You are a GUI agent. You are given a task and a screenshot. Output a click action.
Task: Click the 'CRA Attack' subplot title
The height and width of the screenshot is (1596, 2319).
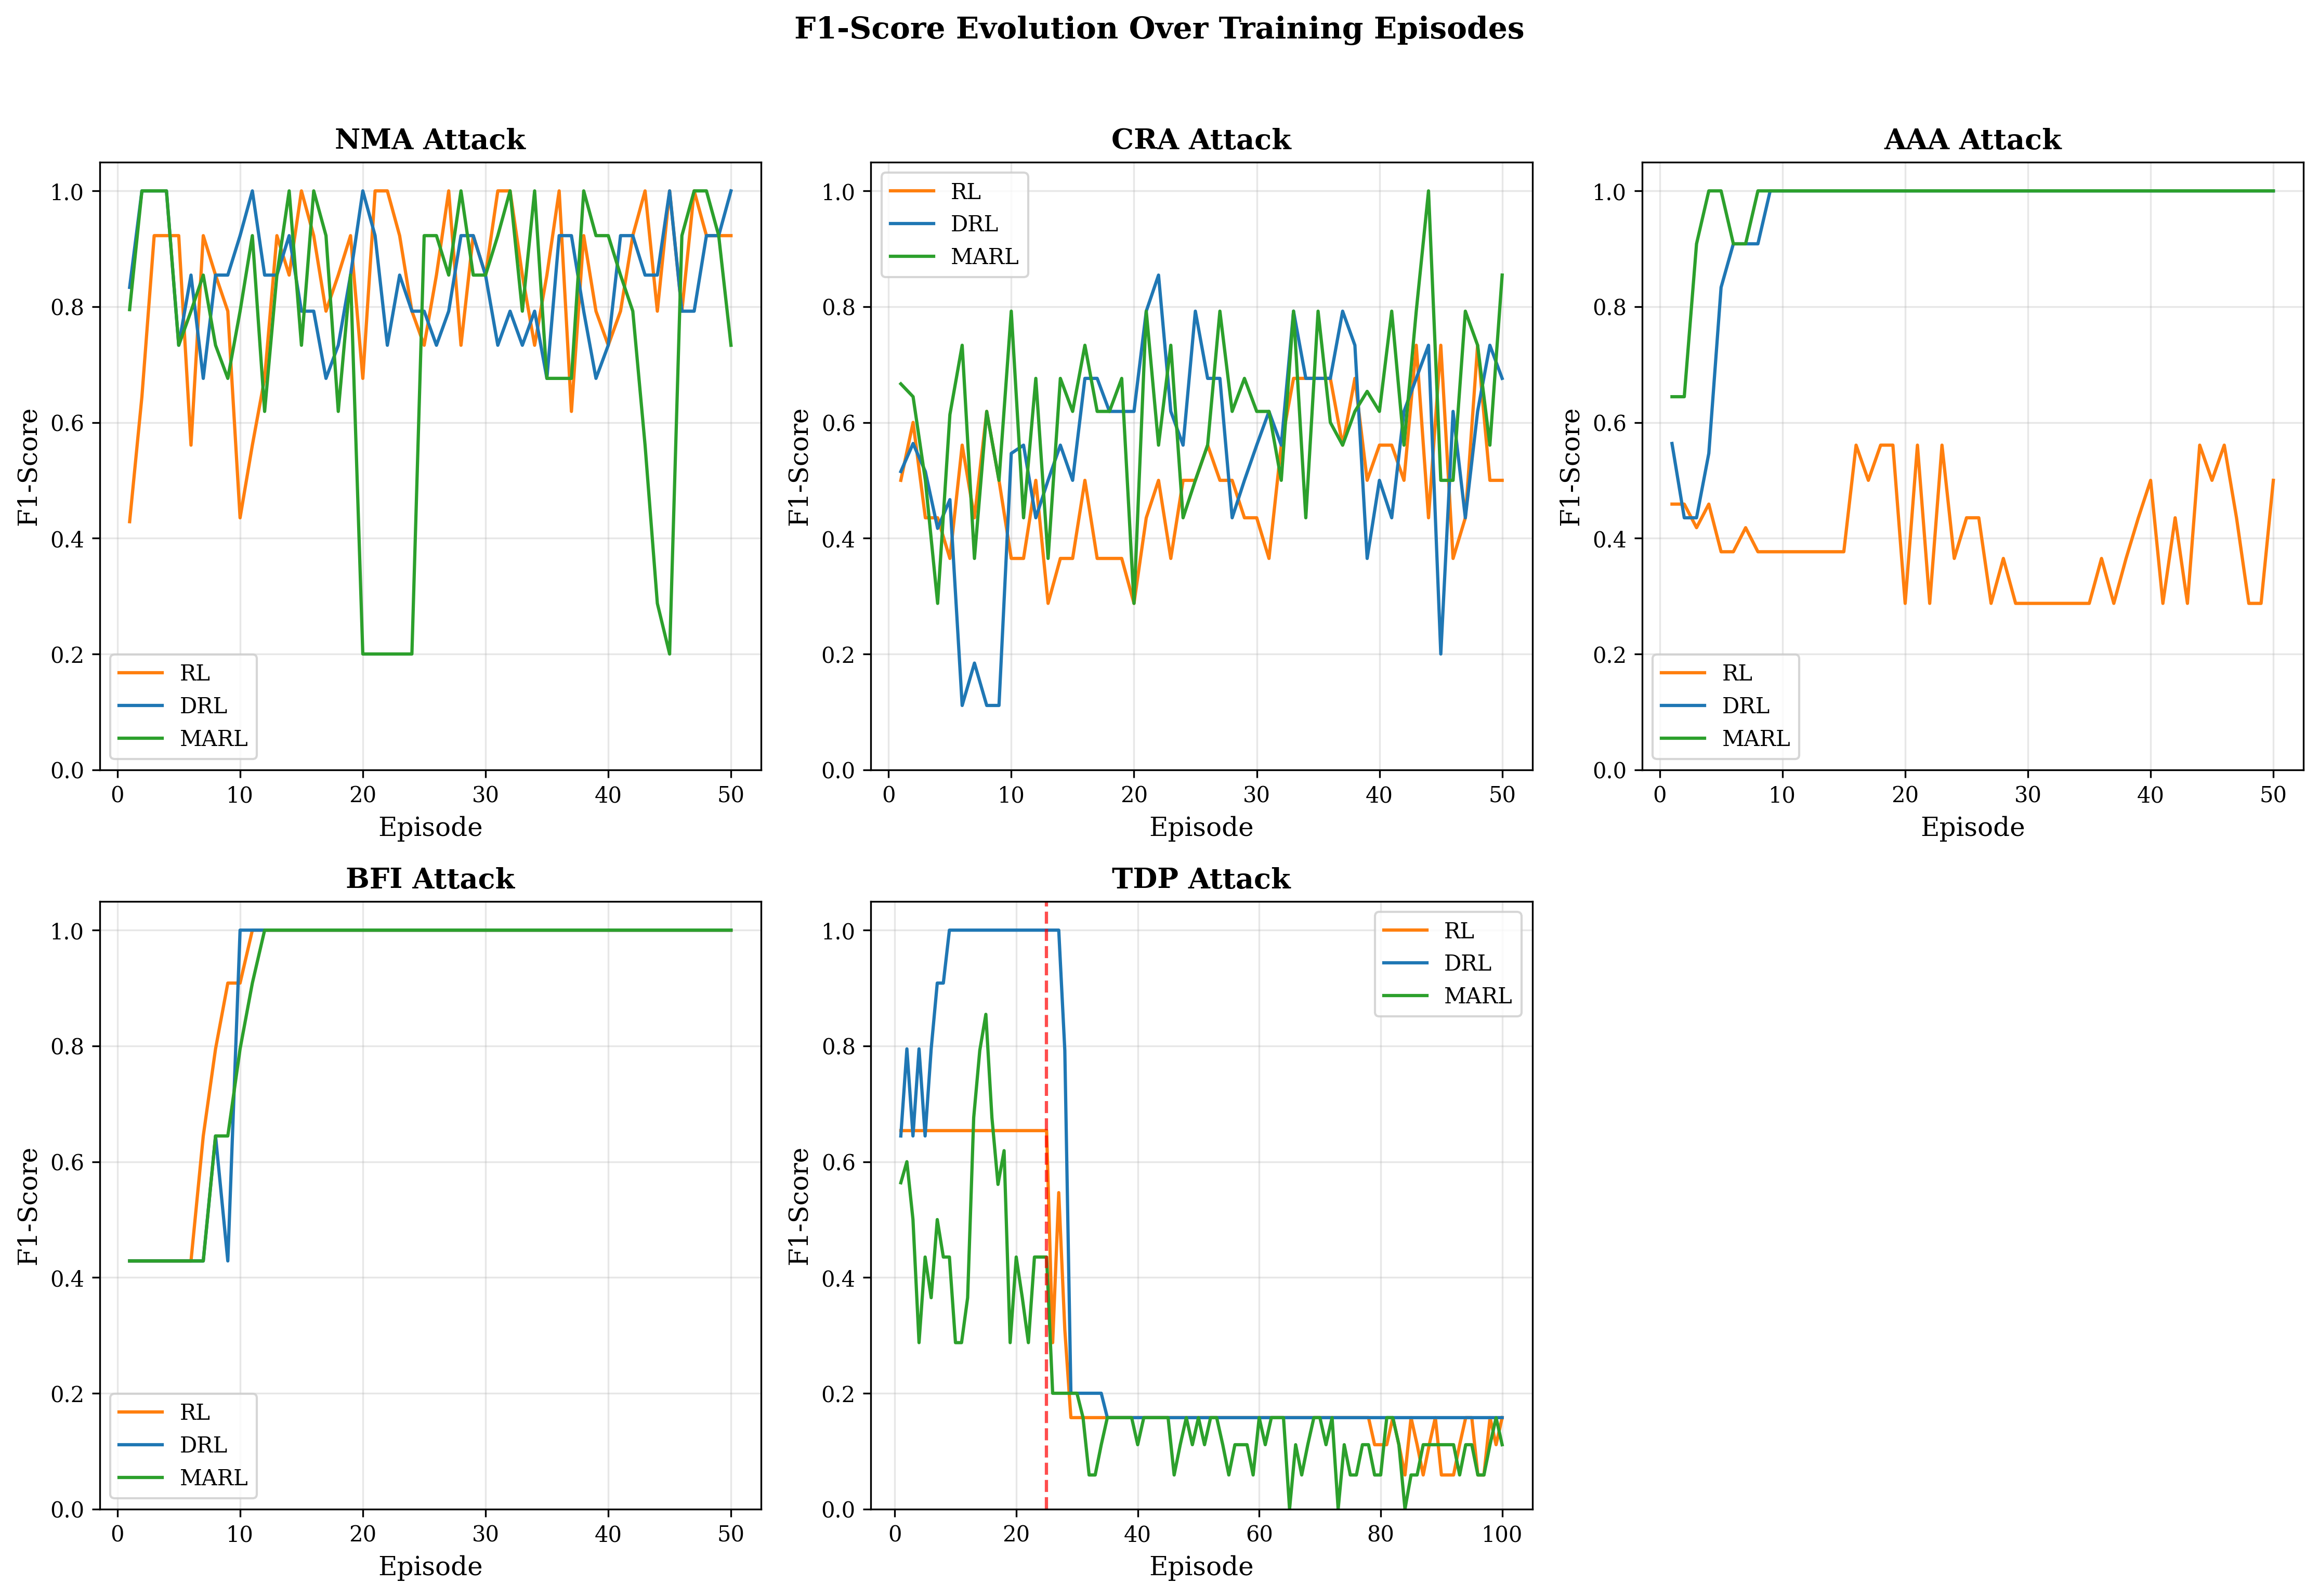[1200, 140]
